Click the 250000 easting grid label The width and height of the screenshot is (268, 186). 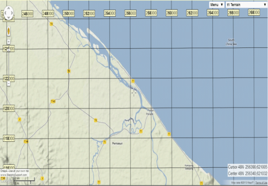pos(69,13)
